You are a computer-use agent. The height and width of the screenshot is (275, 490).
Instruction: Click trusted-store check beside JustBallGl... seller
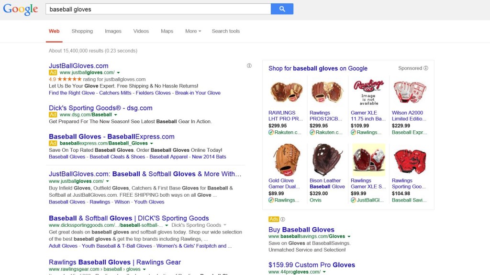click(x=353, y=200)
